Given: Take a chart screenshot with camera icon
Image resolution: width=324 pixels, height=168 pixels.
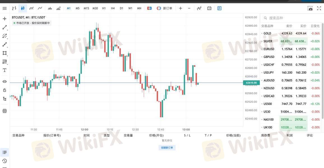Looking at the screenshot, I should [310, 8].
